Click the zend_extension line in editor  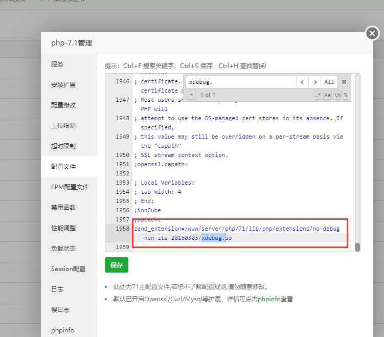pos(237,233)
